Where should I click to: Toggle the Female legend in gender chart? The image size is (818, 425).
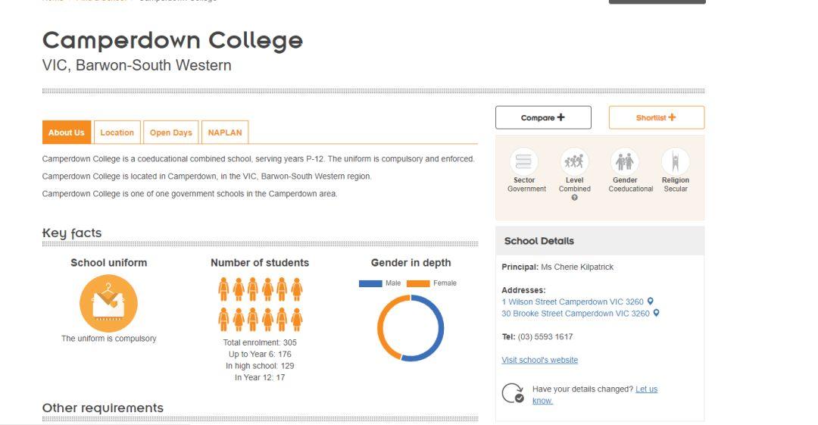418,283
